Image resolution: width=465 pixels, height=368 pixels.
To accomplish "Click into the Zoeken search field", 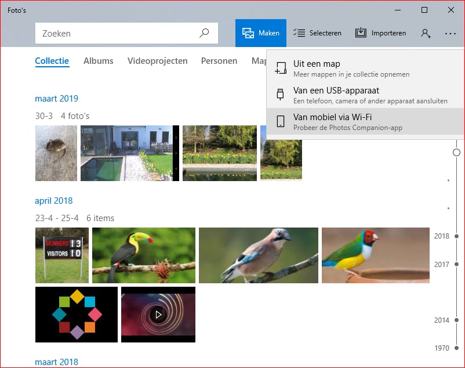I will point(126,33).
